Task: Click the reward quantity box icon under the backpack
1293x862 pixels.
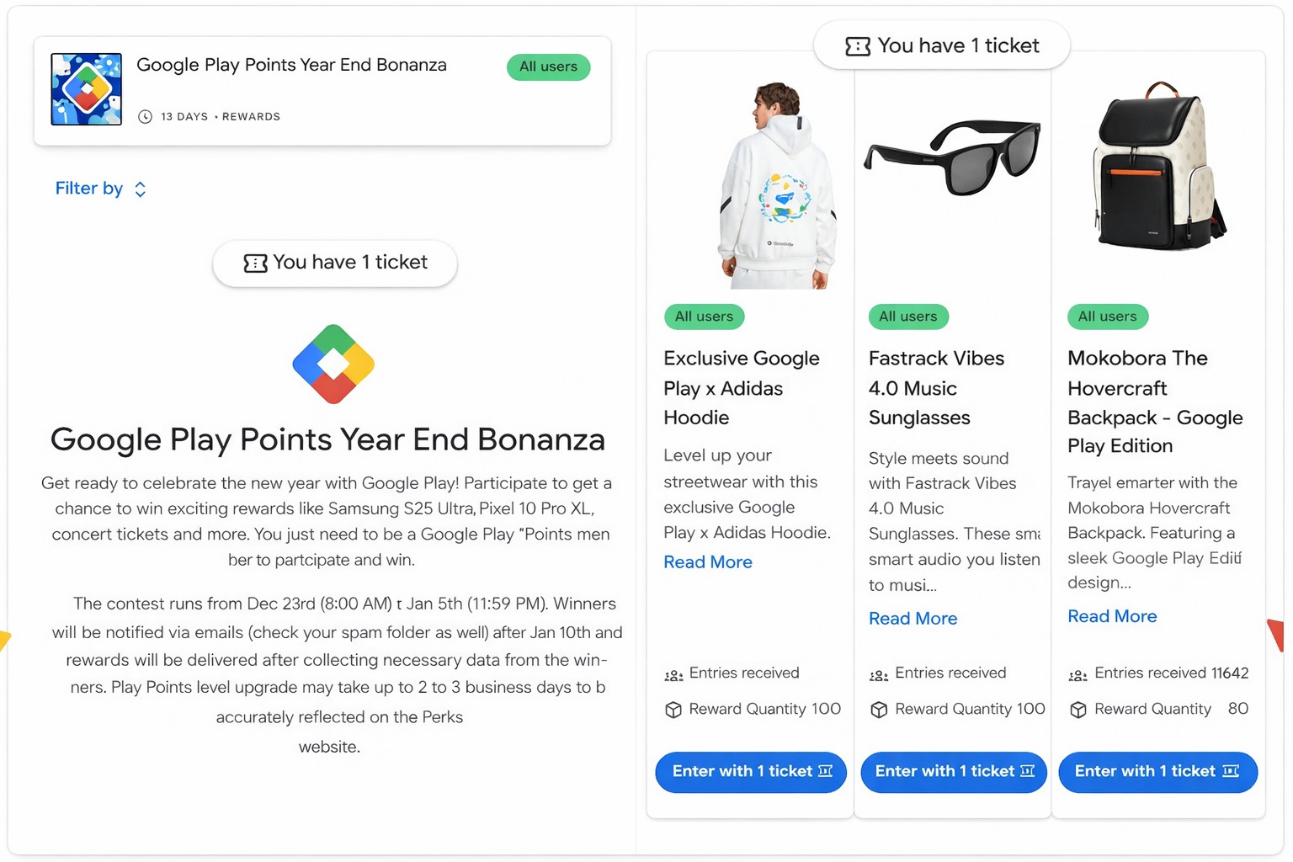Action: tap(1077, 710)
